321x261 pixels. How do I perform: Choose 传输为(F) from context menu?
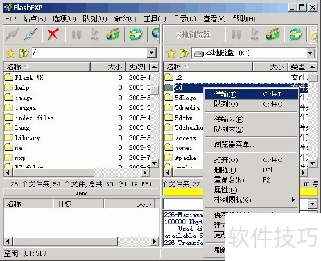(251, 119)
